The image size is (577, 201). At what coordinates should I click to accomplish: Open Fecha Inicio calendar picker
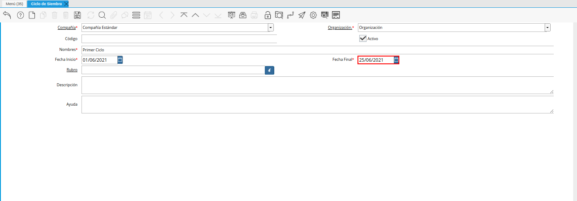point(120,60)
